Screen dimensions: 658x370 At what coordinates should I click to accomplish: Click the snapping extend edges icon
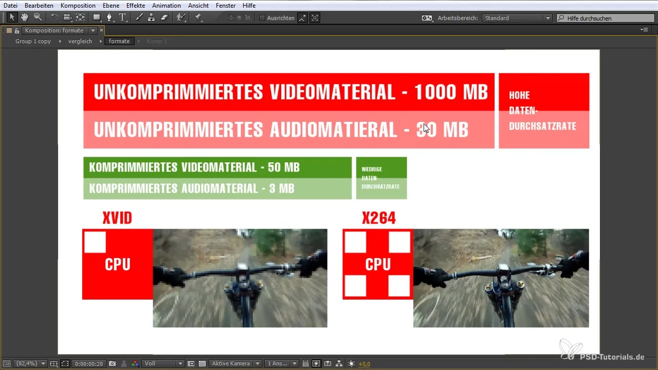[x=302, y=18]
